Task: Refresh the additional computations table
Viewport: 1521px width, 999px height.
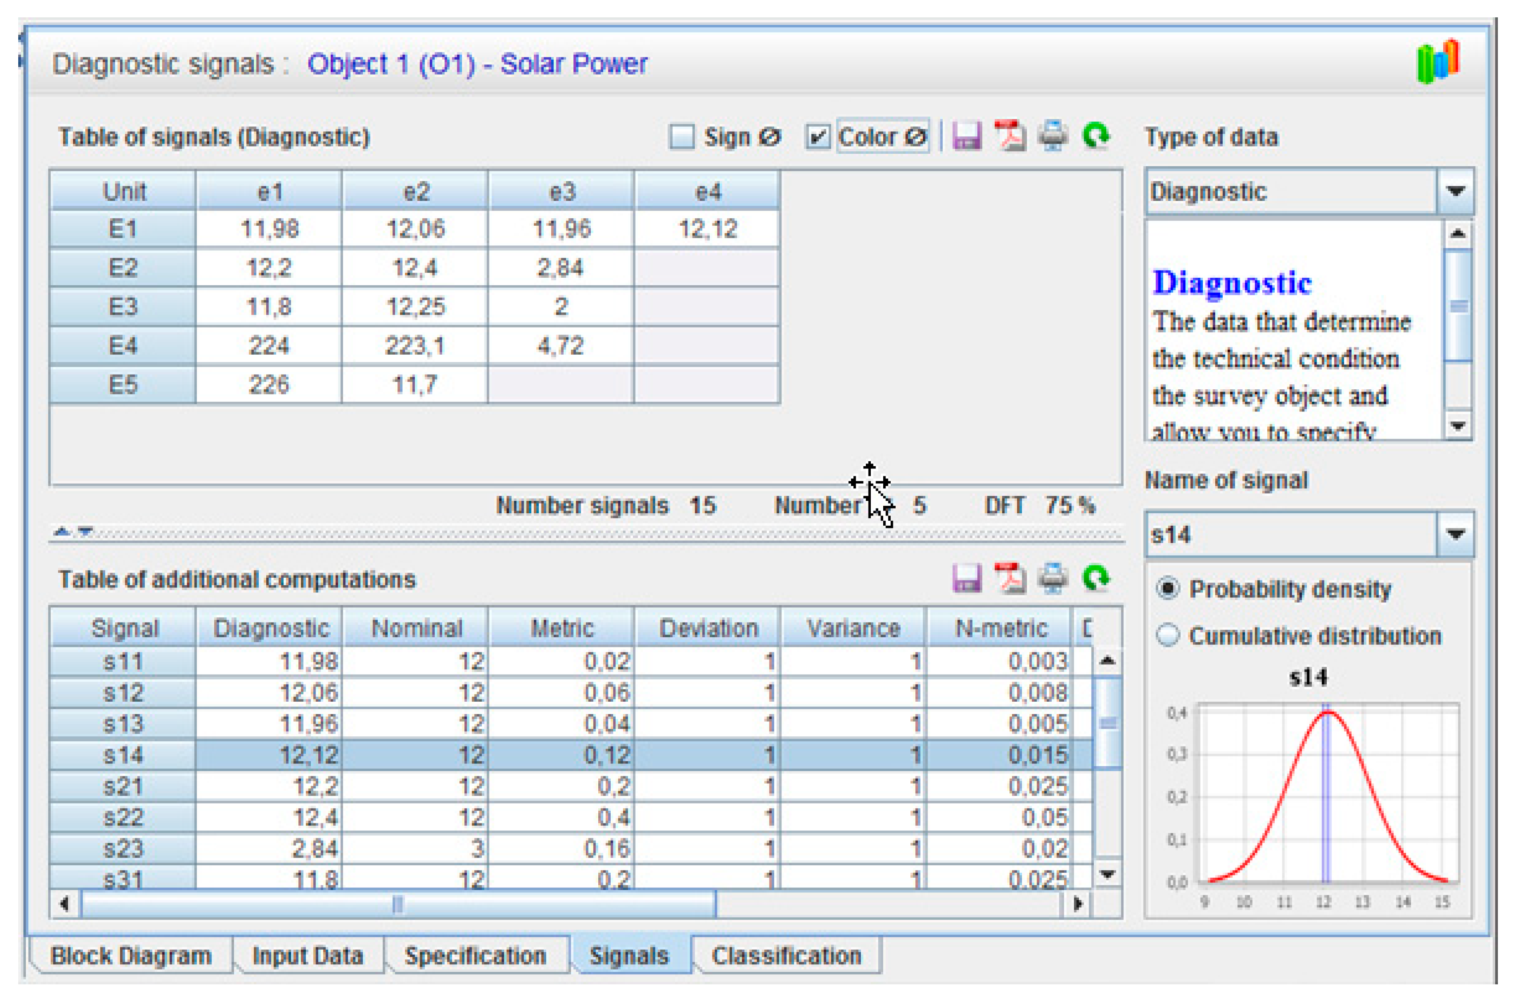Action: pos(1096,578)
